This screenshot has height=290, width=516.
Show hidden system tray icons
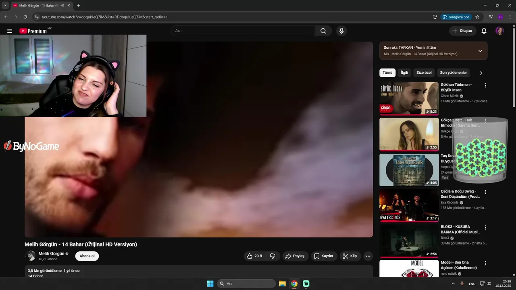point(453,284)
